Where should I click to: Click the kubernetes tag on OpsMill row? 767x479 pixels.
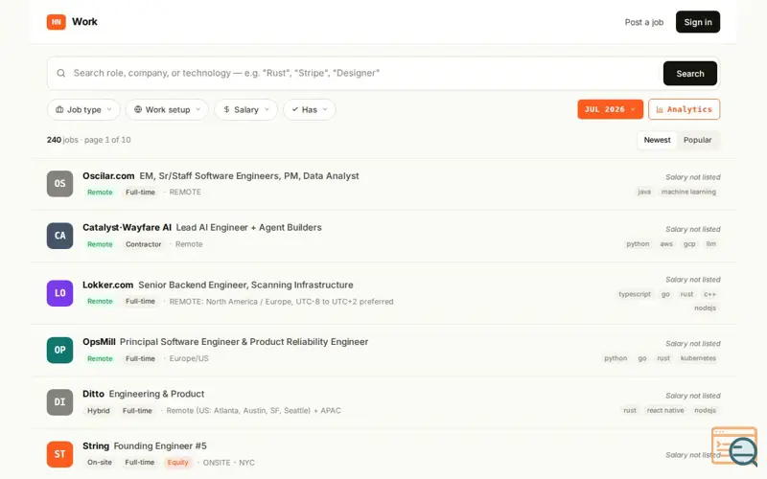click(x=698, y=358)
